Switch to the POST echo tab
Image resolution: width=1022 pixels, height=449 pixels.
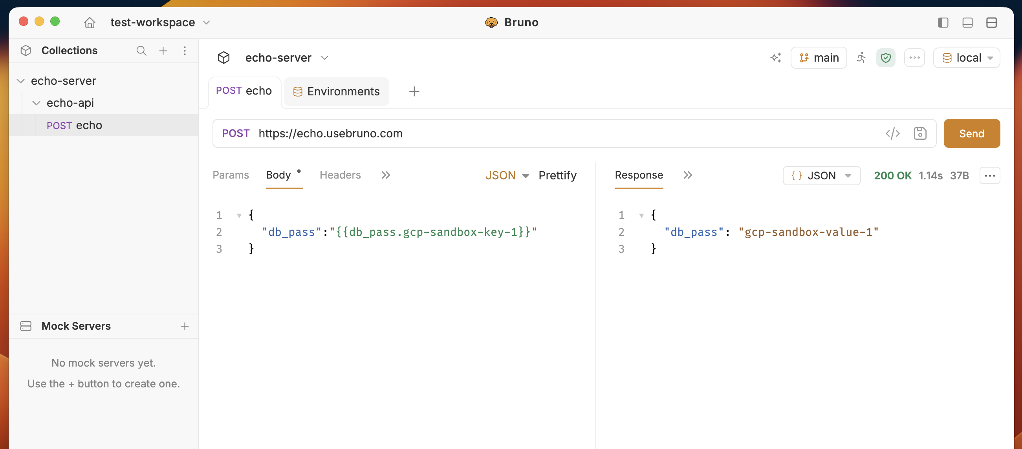pos(244,91)
